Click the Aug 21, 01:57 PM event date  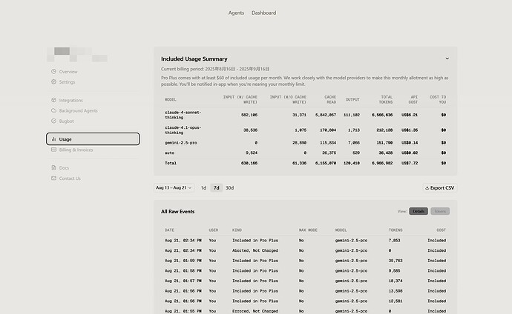pos(183,281)
